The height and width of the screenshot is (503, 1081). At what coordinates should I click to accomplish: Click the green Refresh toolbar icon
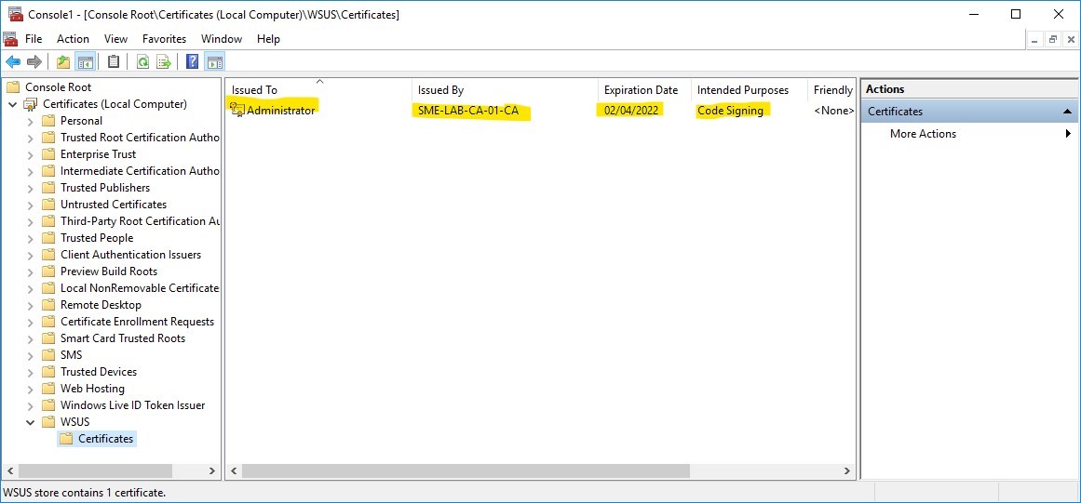coord(142,62)
